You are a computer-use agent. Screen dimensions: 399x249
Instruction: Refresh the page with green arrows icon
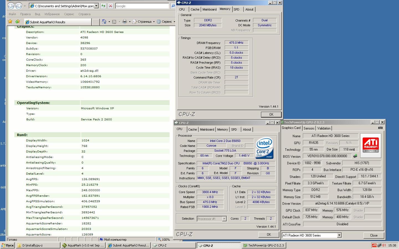click(x=103, y=6)
